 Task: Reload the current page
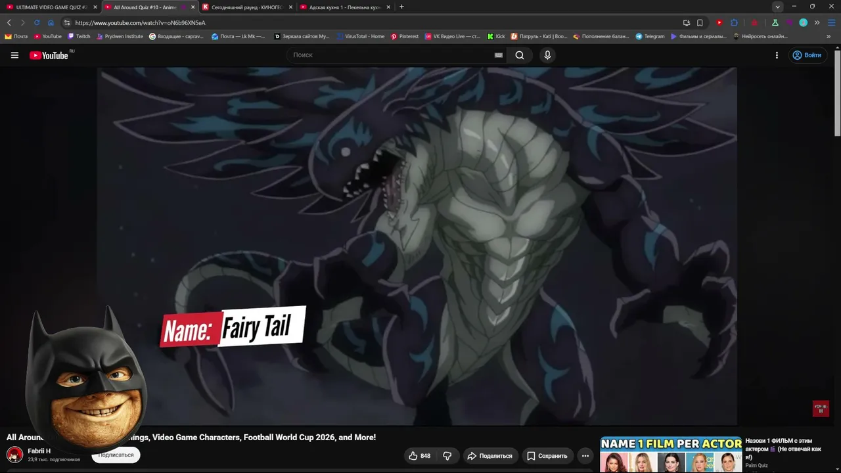point(37,22)
